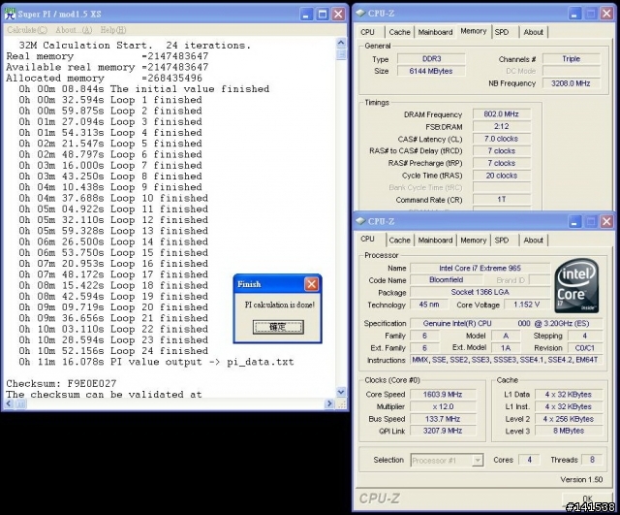Click the Core Speed value 1603.9 MHz
This screenshot has width=620, height=515.
click(443, 395)
